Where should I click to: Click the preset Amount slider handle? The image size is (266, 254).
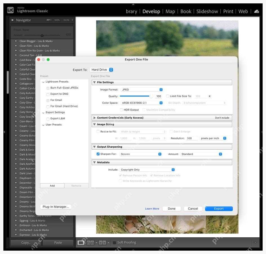(x=42, y=35)
